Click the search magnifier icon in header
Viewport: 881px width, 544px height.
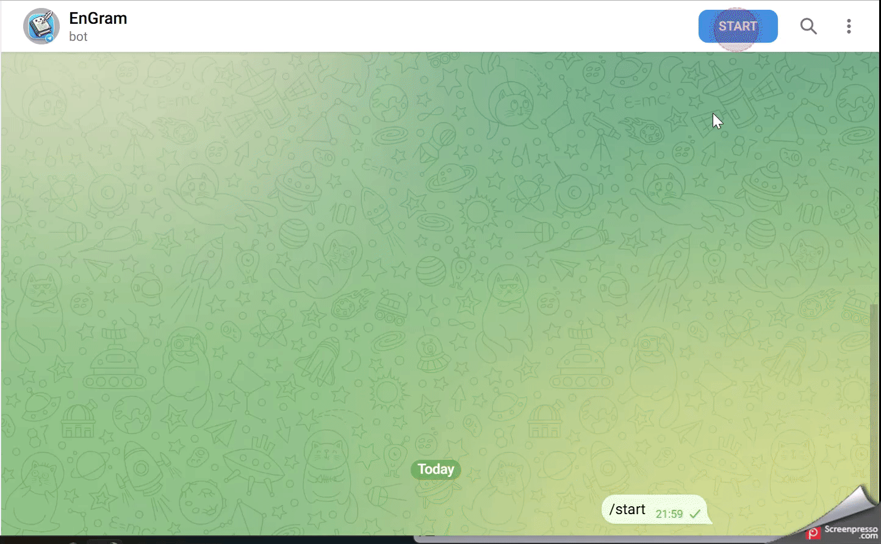(808, 26)
